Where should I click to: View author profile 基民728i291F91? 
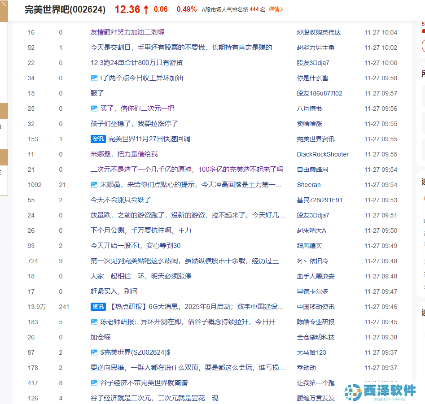[x=320, y=200]
